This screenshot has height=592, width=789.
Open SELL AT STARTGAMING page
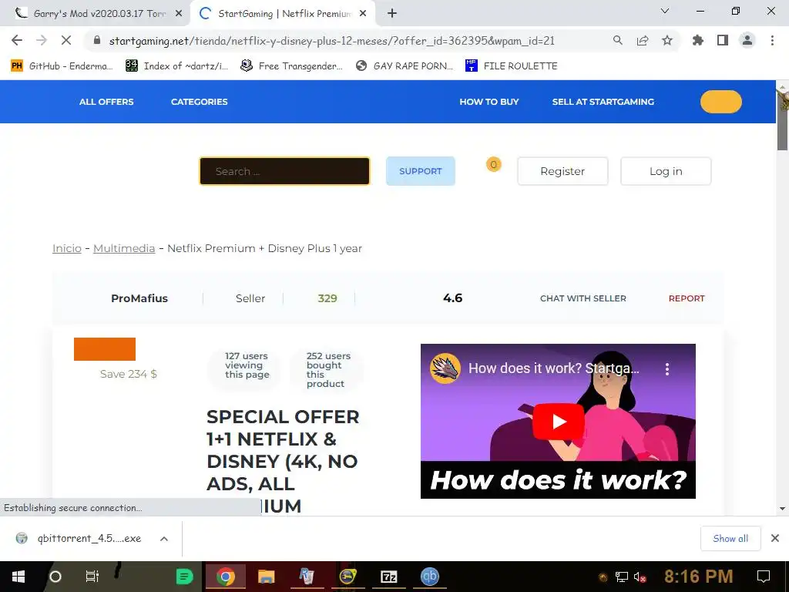[x=603, y=102]
